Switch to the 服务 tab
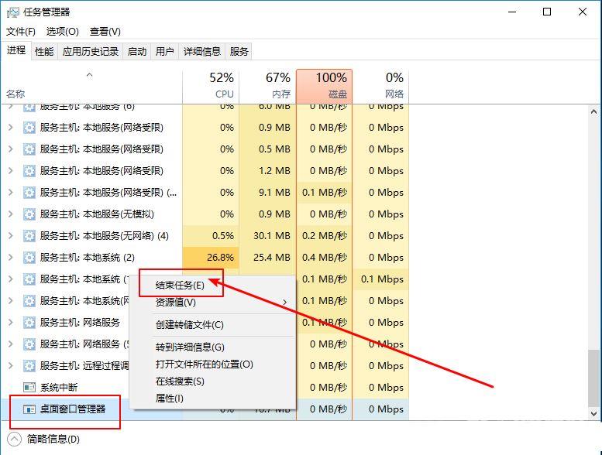The width and height of the screenshot is (602, 455). coord(239,51)
